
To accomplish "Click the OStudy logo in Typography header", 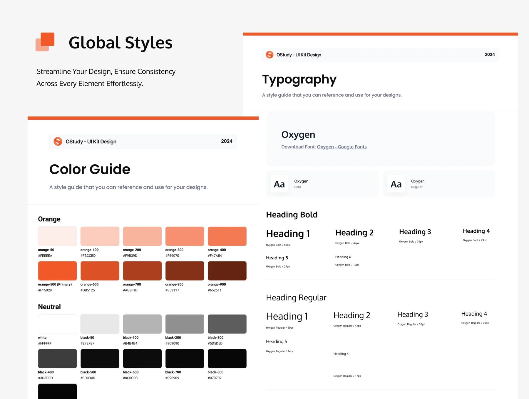I will point(269,55).
